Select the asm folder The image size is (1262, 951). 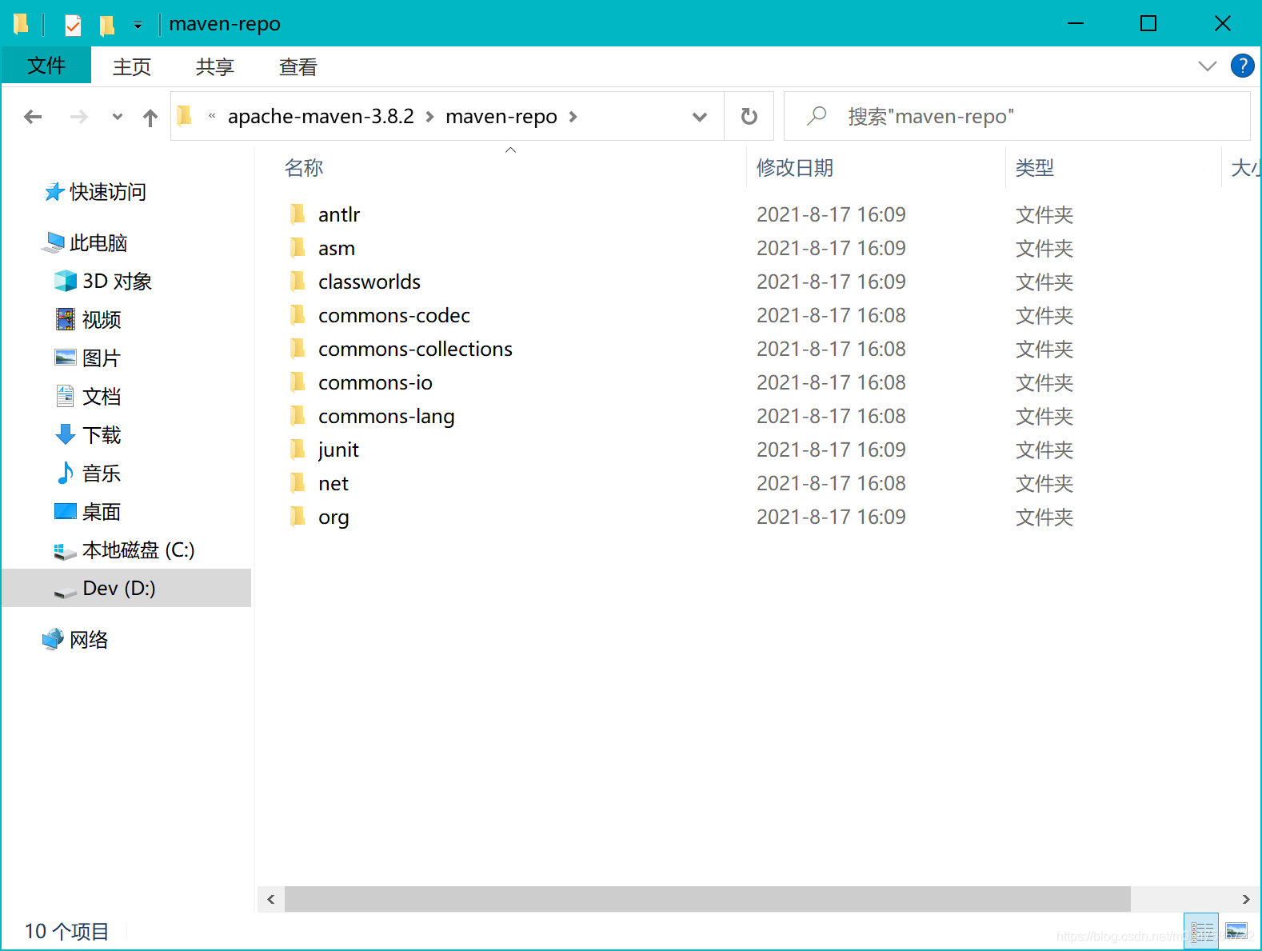337,248
